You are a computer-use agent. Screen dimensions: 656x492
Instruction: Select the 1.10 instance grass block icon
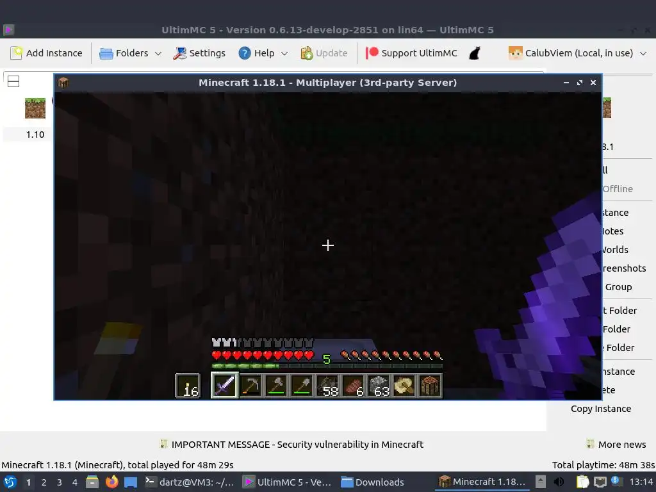(35, 108)
